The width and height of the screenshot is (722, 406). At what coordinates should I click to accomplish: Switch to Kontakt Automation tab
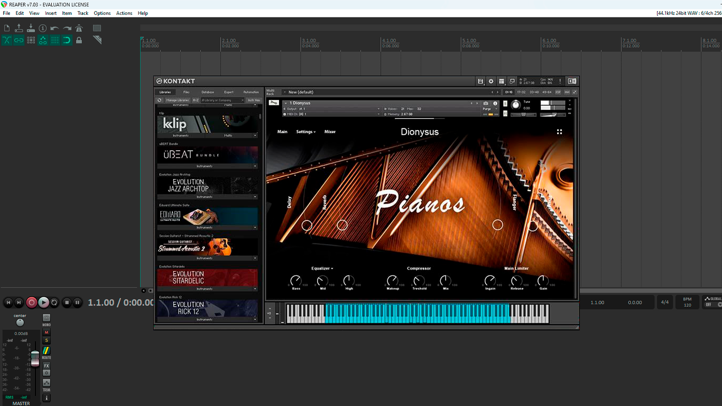click(251, 92)
